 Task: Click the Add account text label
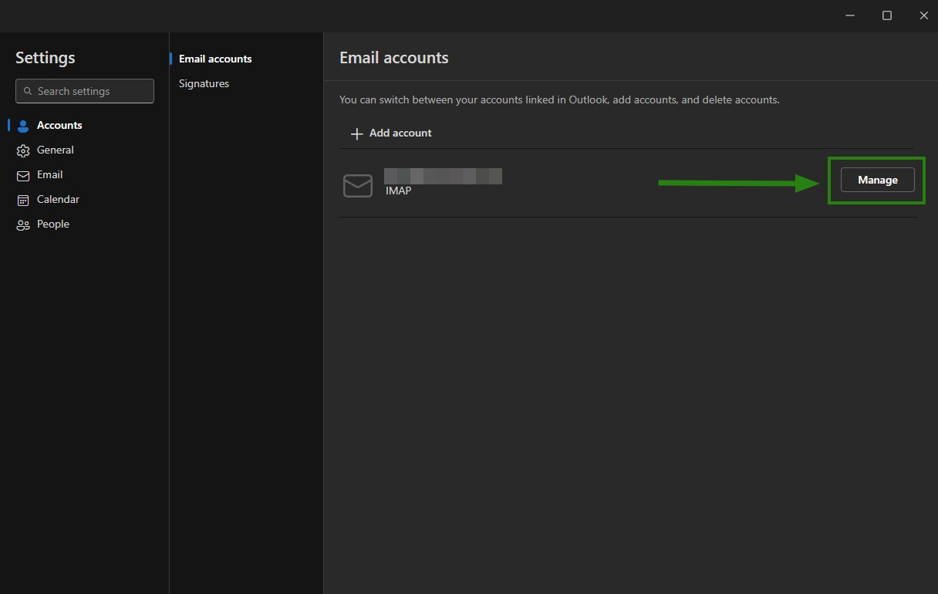400,133
